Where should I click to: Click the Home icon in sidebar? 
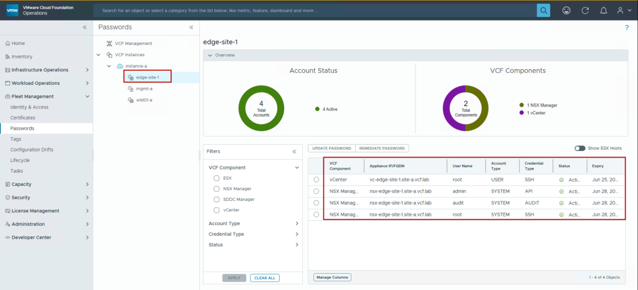coord(7,43)
